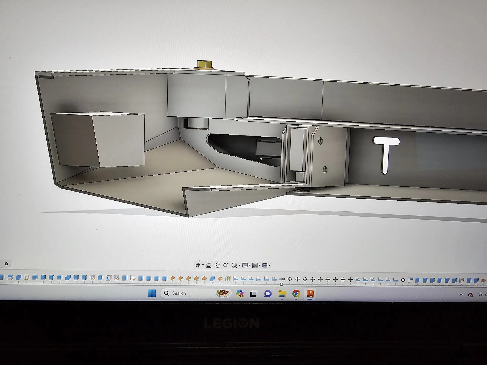Select the Look At tool

click(208, 265)
